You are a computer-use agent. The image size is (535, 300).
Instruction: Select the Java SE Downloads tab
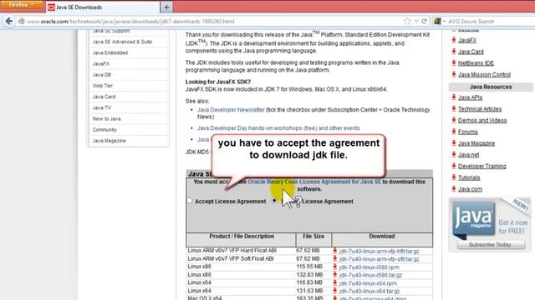[102, 7]
